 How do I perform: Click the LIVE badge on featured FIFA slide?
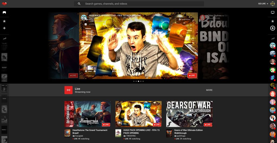(x=192, y=76)
